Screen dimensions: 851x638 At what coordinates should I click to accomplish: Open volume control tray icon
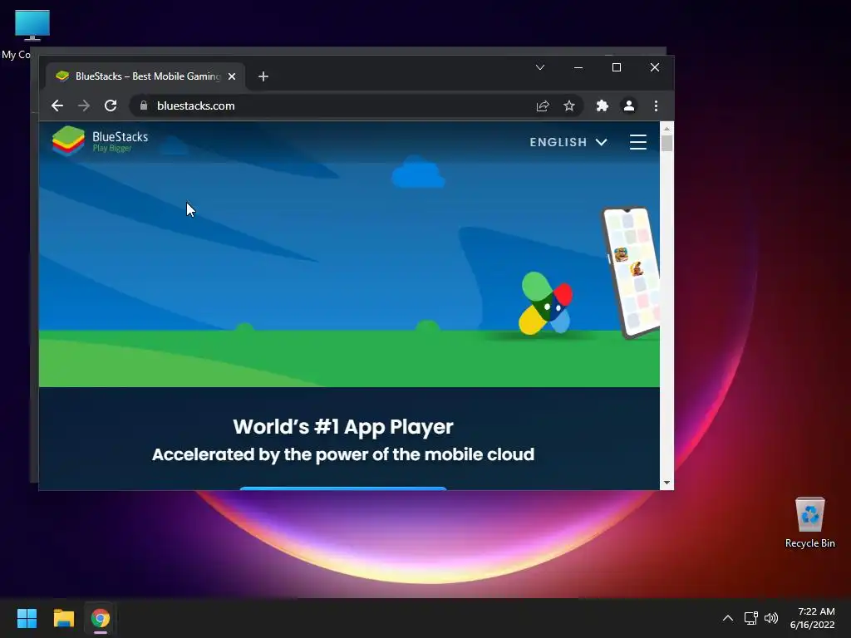[x=771, y=618]
